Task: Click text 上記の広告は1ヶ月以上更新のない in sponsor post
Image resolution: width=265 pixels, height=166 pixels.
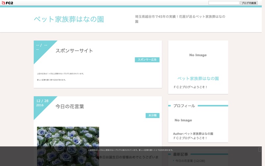Action: [61, 74]
